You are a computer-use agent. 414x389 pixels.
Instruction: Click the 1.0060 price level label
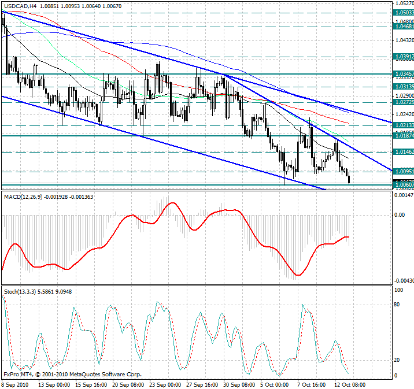(x=404, y=185)
